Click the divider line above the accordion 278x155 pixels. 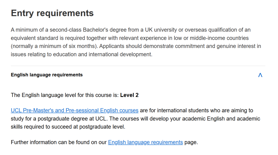138,66
